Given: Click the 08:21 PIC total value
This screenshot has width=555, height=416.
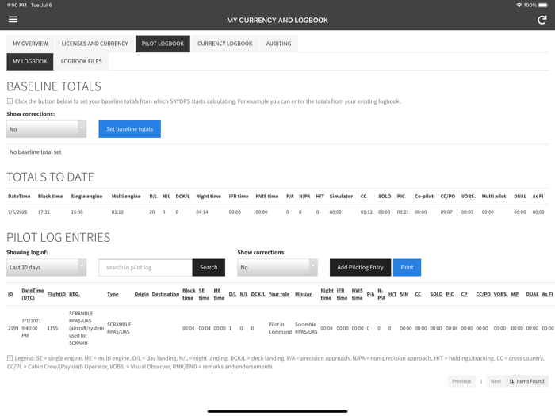Looking at the screenshot, I should point(403,212).
